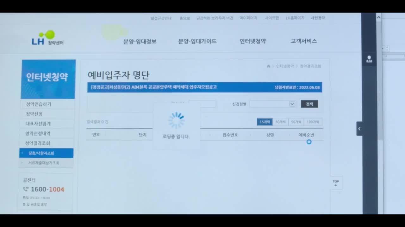405x227 pixels.
Task: Select 서류제출대상자조회 submenu item
Action: pos(44,163)
